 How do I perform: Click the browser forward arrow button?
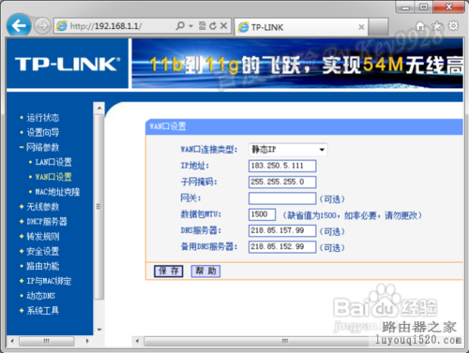(x=42, y=26)
